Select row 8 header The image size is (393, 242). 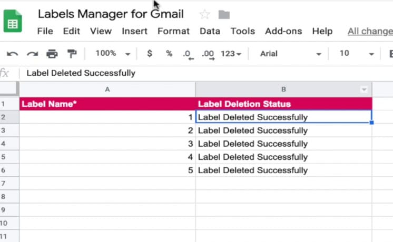click(x=9, y=197)
